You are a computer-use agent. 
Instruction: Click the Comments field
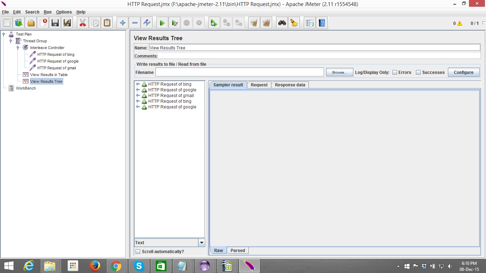319,56
